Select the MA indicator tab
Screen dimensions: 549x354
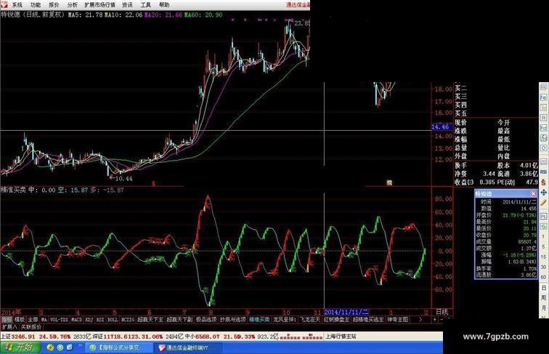(x=44, y=320)
